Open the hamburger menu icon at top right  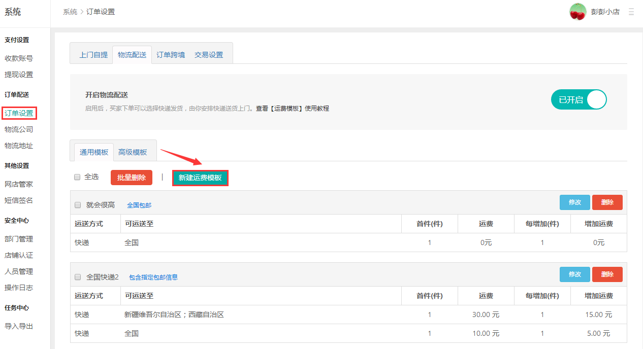coord(631,11)
